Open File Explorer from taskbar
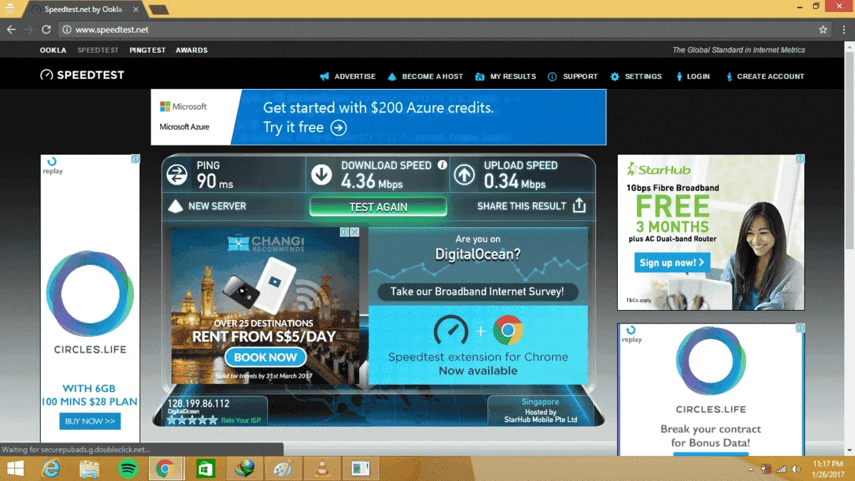 pyautogui.click(x=89, y=468)
